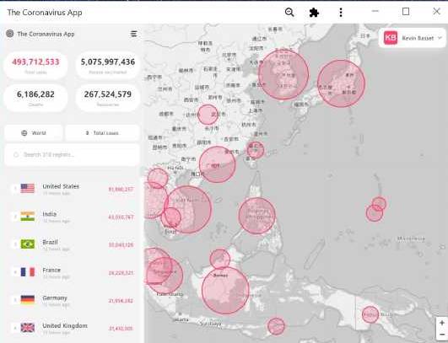Select India in the country list
Viewport: 448px width, 343px height.
coord(72,217)
